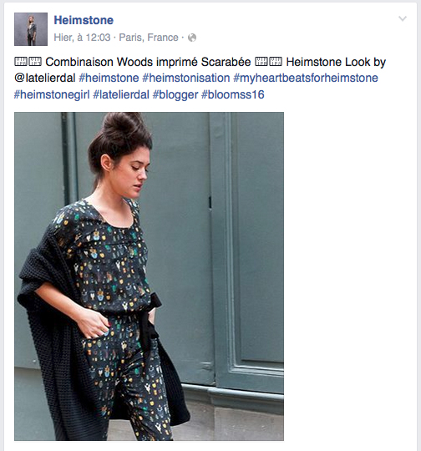Click the Combinaison Woods imprimé Scarabée text

(x=148, y=62)
